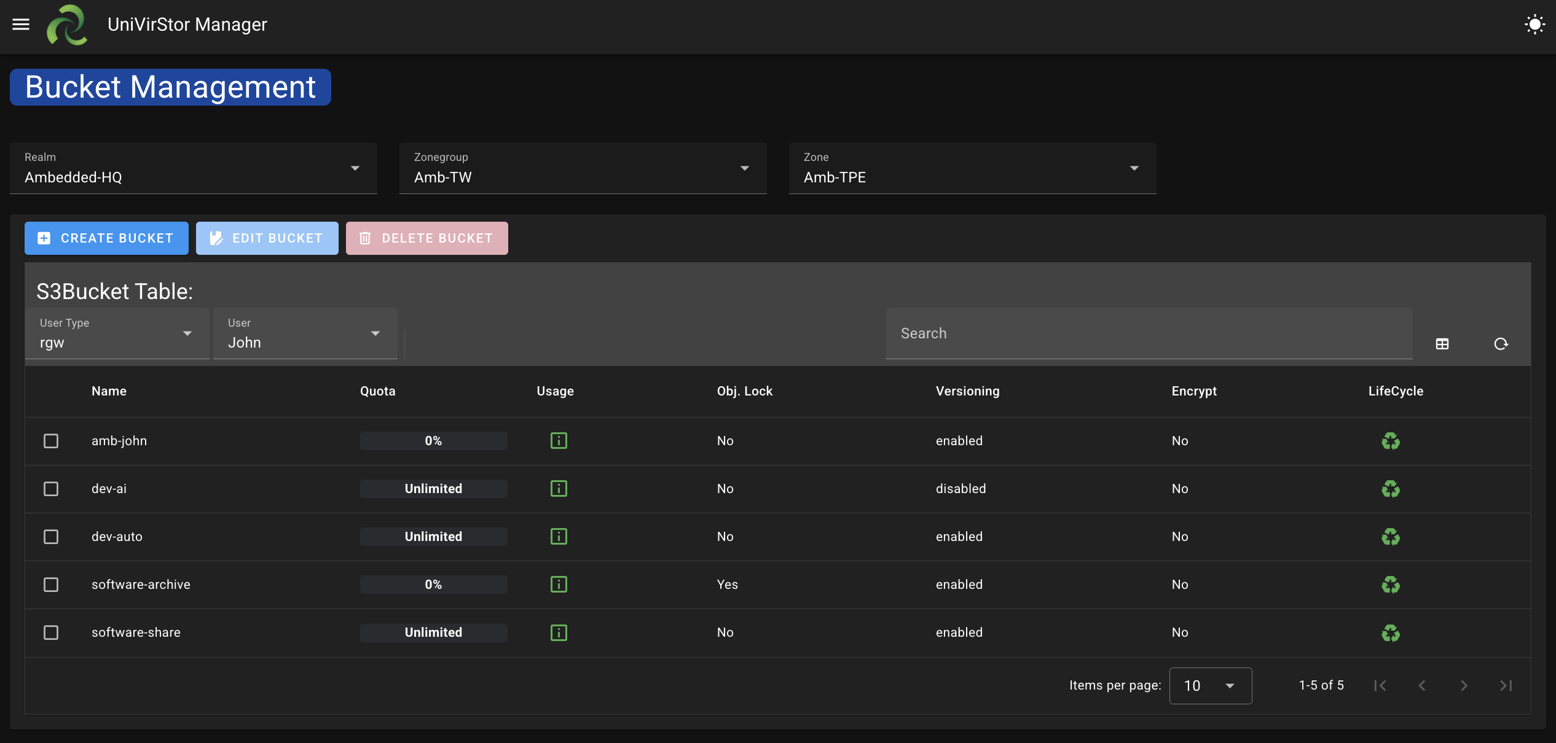View usage info for amb-john
The image size is (1556, 743).
pyautogui.click(x=559, y=441)
